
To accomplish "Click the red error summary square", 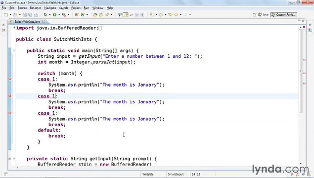I will click(x=304, y=27).
